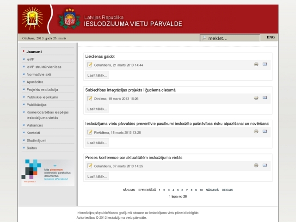Click the magnifier icon in search box
This screenshot has width=296, height=222.
(x=204, y=38)
